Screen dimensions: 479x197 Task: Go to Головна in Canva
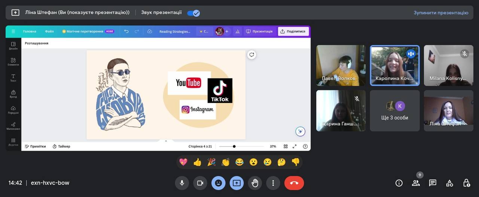[x=30, y=31]
